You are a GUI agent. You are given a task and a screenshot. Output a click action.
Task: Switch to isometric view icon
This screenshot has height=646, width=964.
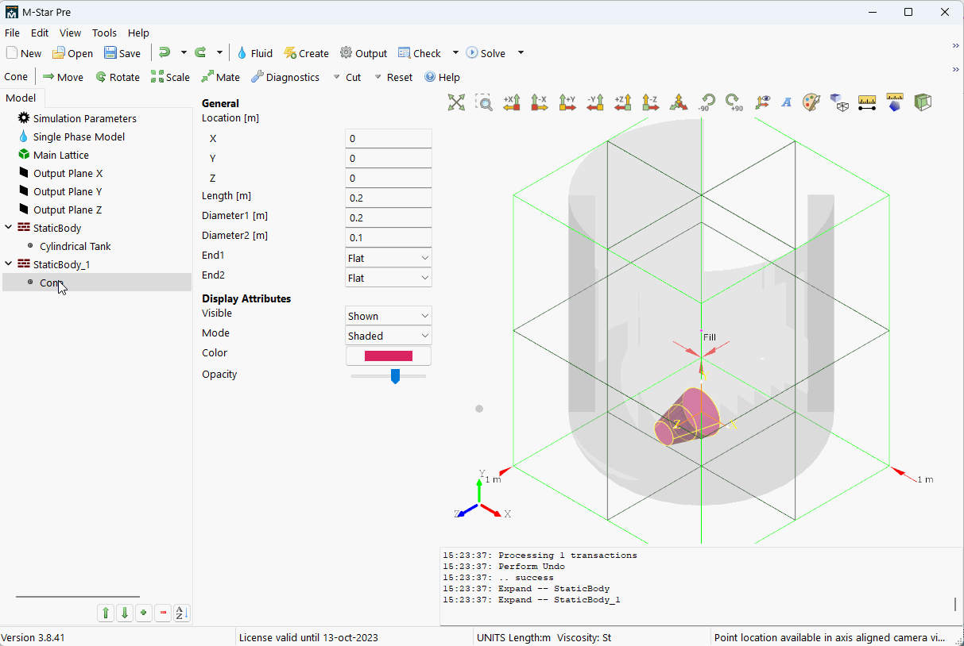pos(679,102)
